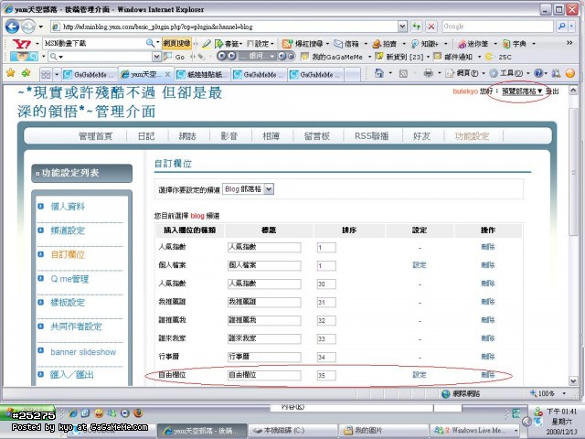Click the 自由欄位 title input field

264,375
